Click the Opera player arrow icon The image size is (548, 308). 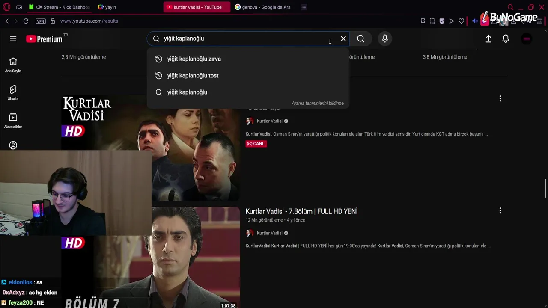point(452,21)
